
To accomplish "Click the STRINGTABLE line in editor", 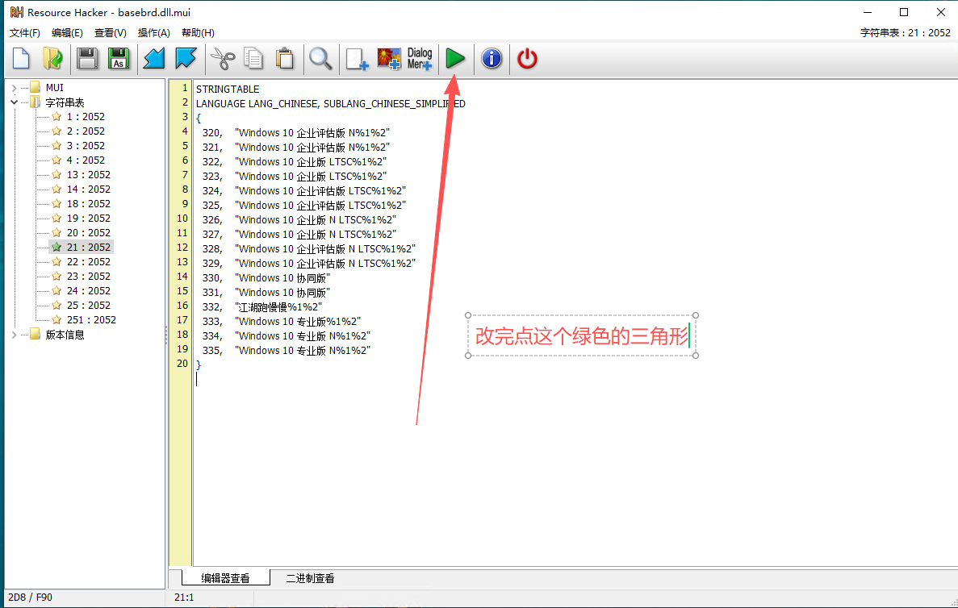I will [228, 90].
